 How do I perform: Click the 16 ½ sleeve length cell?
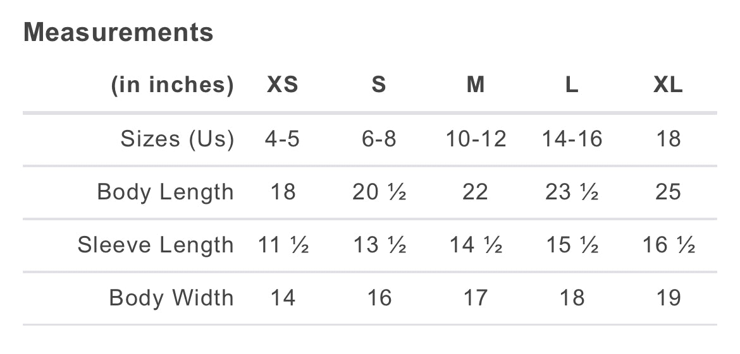[x=669, y=245]
